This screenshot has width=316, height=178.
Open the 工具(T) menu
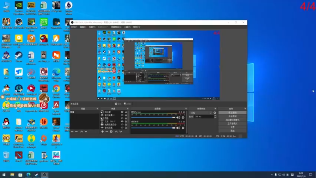(127, 27)
